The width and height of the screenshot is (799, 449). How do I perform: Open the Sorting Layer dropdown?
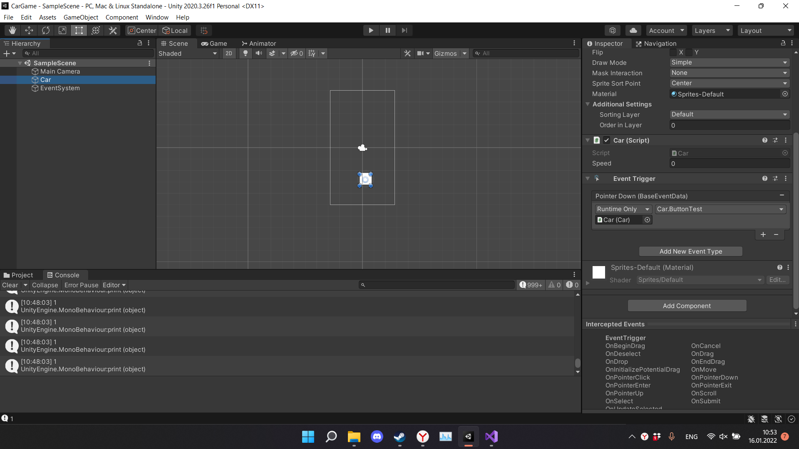click(729, 114)
